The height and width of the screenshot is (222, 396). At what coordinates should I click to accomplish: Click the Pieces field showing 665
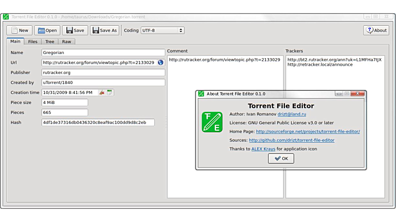pos(65,112)
